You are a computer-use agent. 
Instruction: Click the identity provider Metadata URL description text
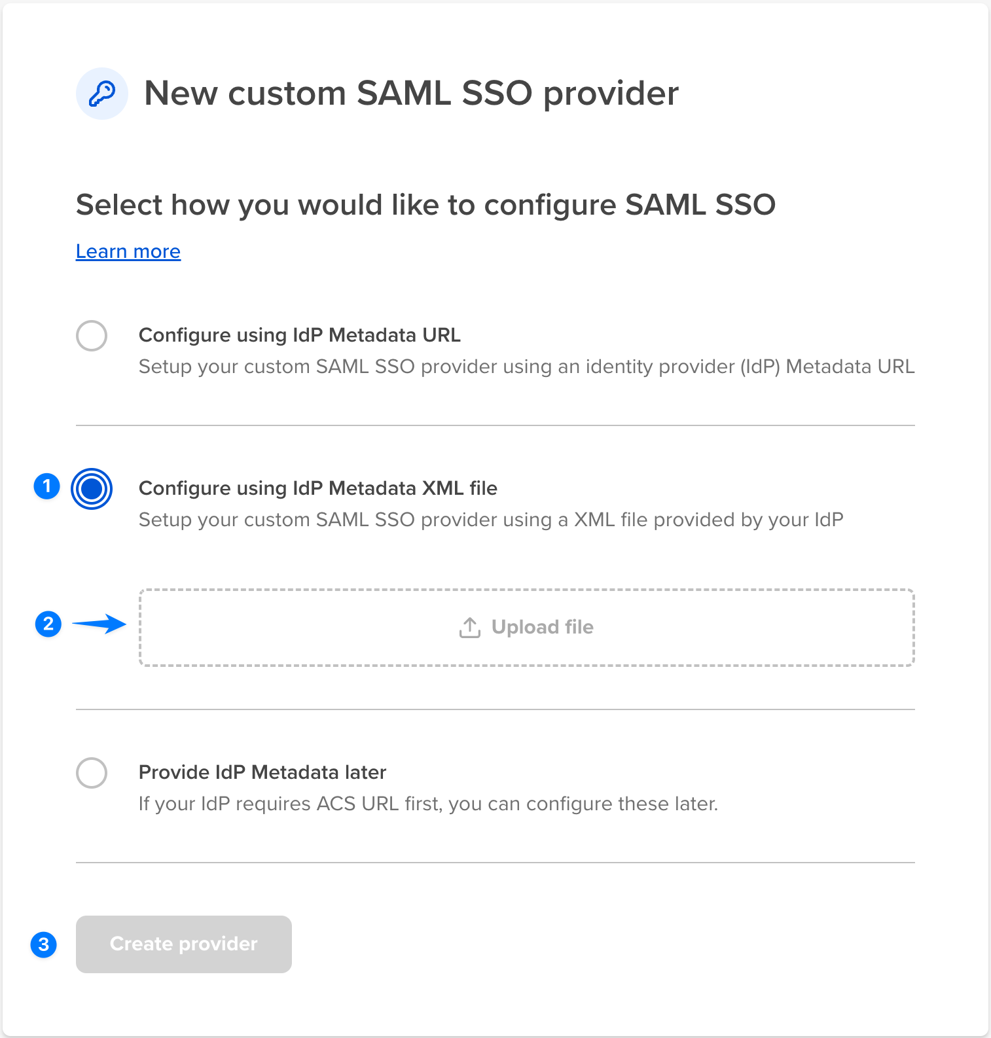526,367
